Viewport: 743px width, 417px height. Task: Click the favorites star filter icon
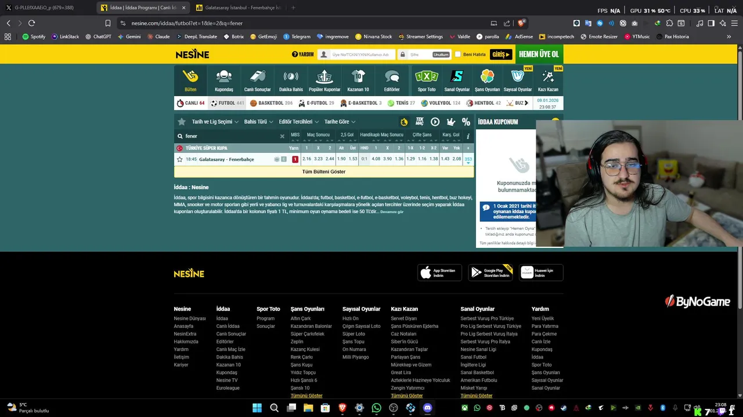pyautogui.click(x=182, y=122)
